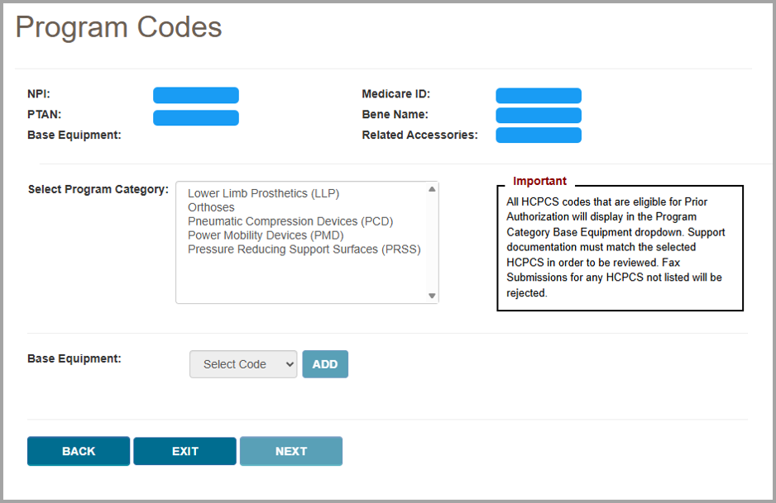Click the category list scroll down arrow
This screenshot has width=776, height=503.
point(432,296)
